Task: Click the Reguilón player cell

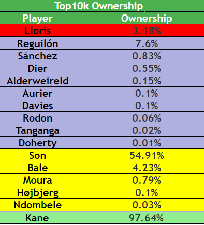Action: coord(38,43)
